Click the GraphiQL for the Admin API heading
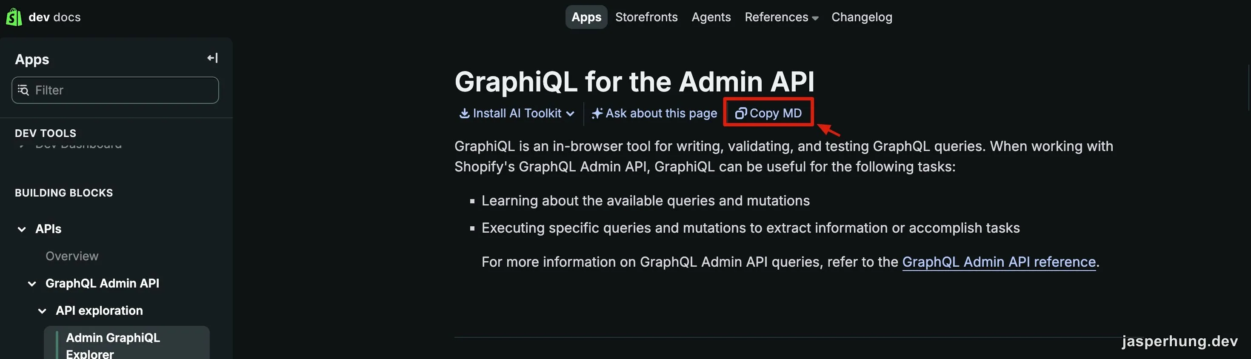 (x=634, y=82)
